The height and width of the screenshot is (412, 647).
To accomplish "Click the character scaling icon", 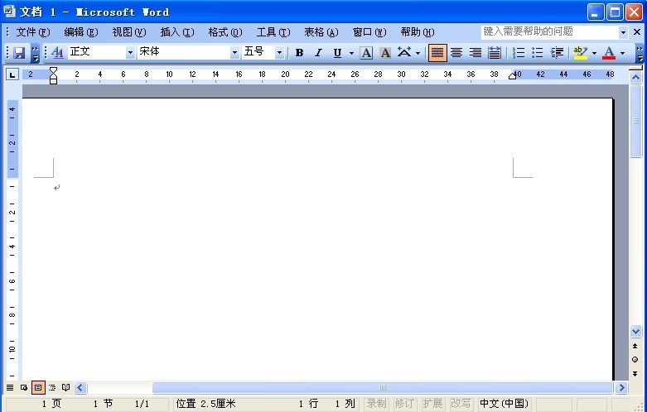I will coord(404,53).
